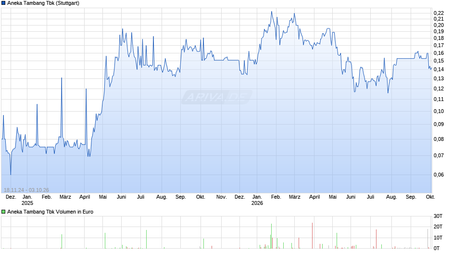Click the blue legend square for Aneka Tambang
452x253 pixels.
coord(3,3)
